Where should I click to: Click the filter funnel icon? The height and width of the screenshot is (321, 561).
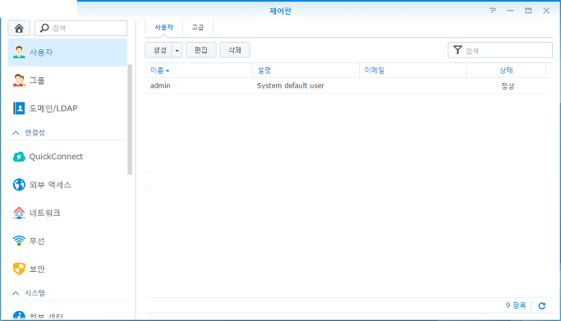click(458, 50)
